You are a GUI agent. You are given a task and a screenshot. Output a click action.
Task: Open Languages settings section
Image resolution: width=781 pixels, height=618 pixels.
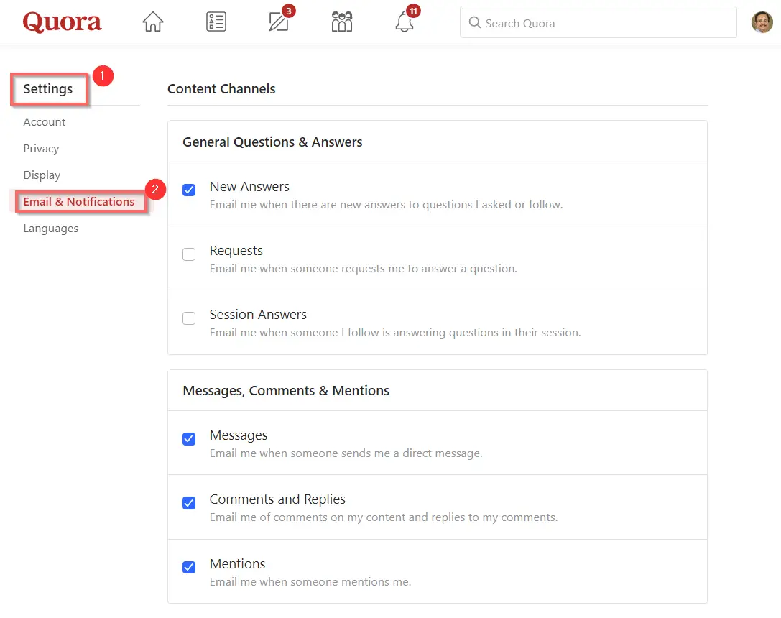(51, 228)
